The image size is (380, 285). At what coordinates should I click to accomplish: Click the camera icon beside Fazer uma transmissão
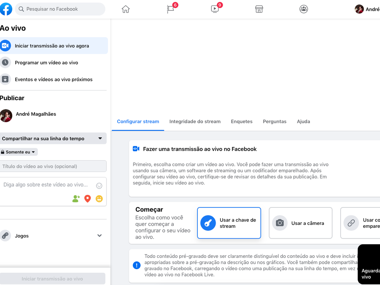[136, 149]
